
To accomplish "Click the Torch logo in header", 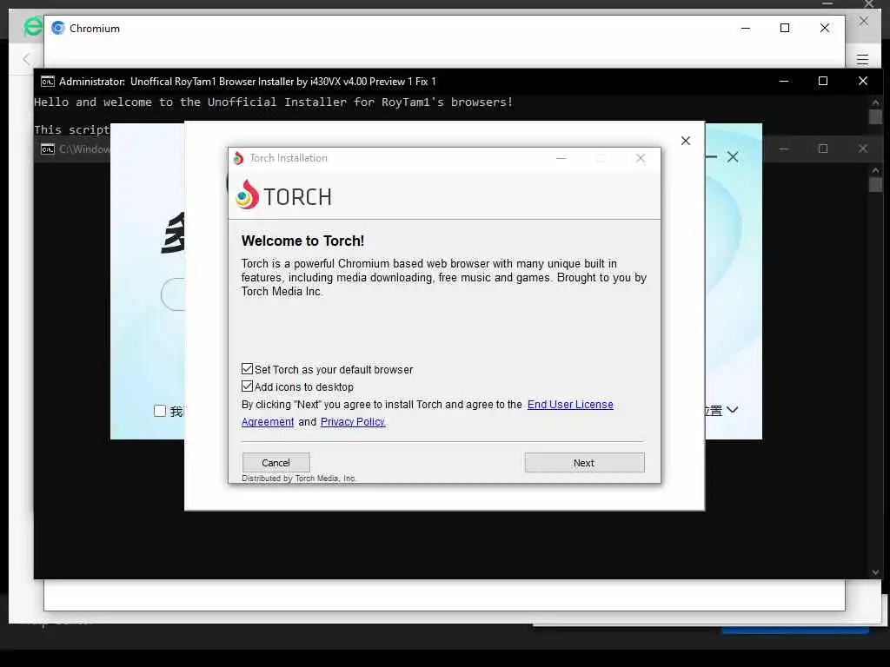I will tap(284, 195).
